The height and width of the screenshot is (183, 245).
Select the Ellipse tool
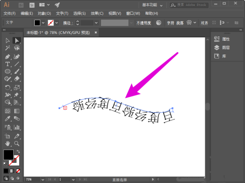(7, 71)
